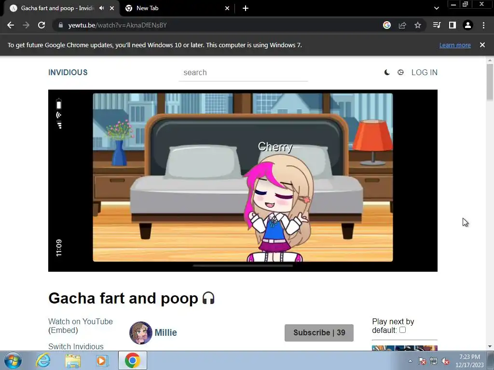This screenshot has height=370, width=494.
Task: Open Invidious preferences gear icon
Action: 400,72
